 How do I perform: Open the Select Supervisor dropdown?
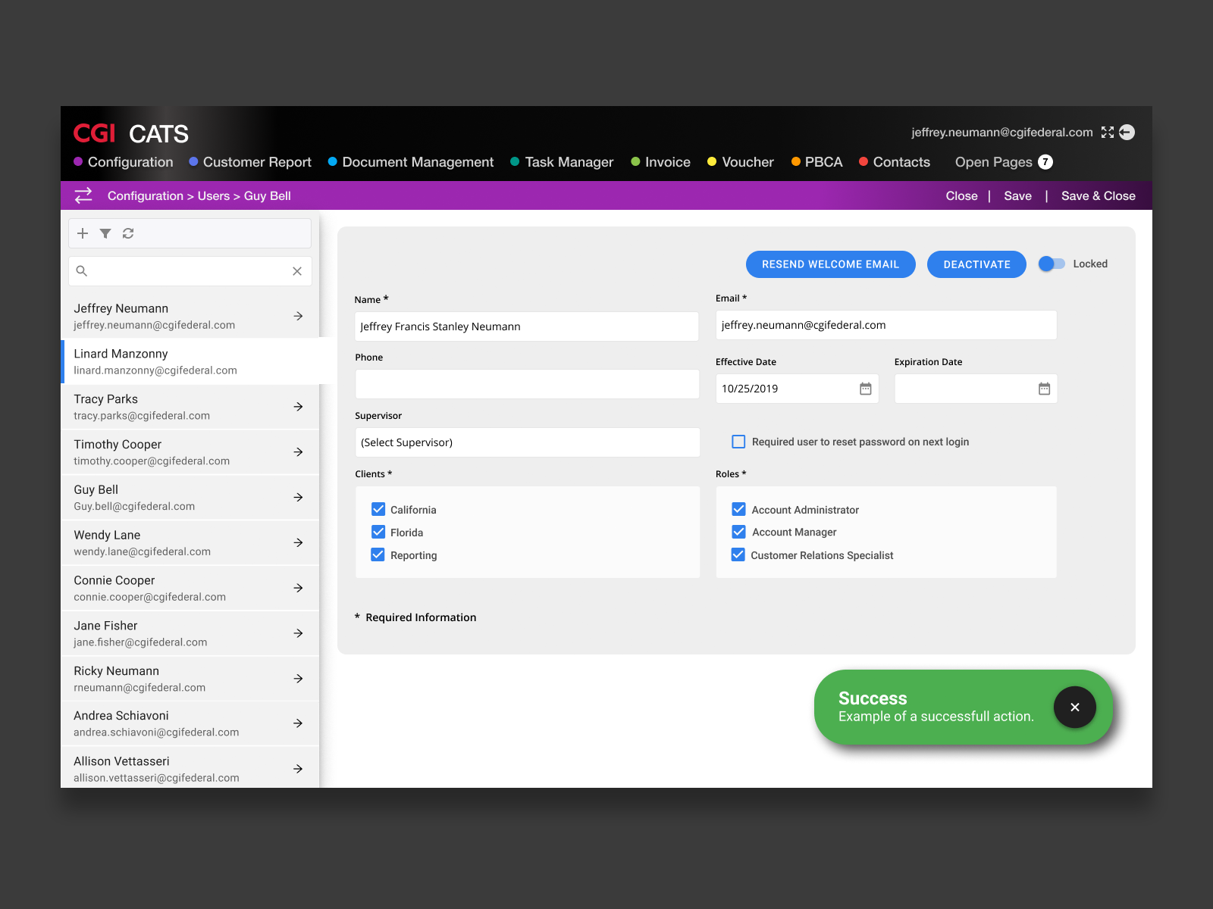click(527, 442)
